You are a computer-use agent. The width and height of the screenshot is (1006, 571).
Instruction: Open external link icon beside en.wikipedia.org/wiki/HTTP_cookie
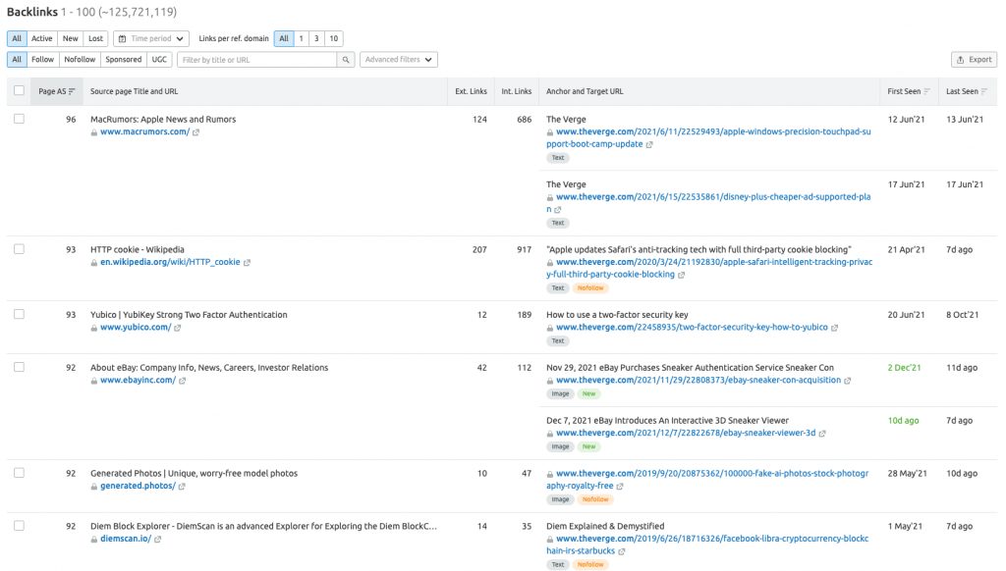click(247, 262)
